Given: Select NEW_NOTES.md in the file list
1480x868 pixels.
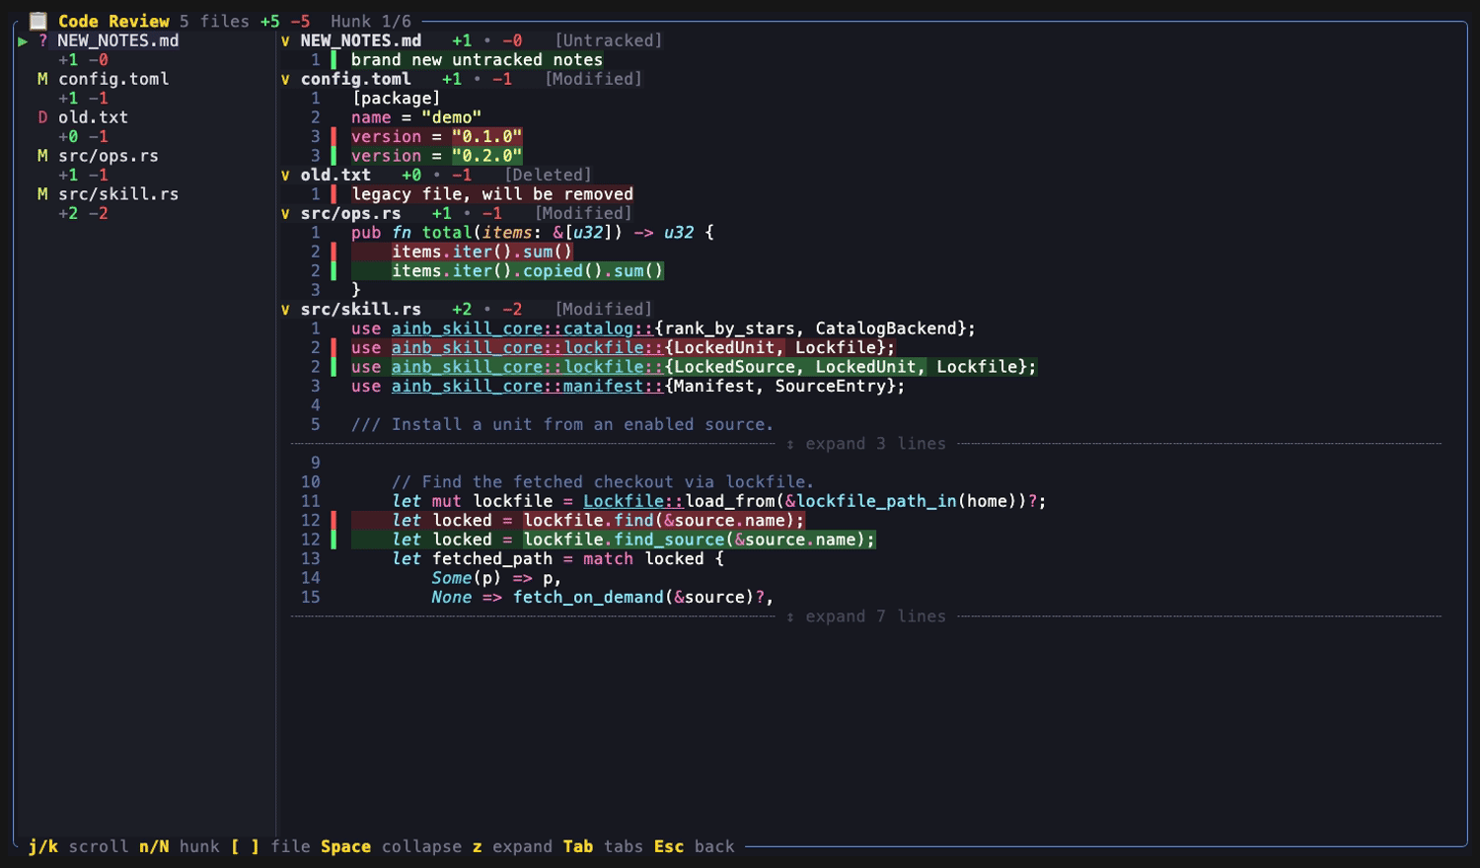Looking at the screenshot, I should (118, 40).
